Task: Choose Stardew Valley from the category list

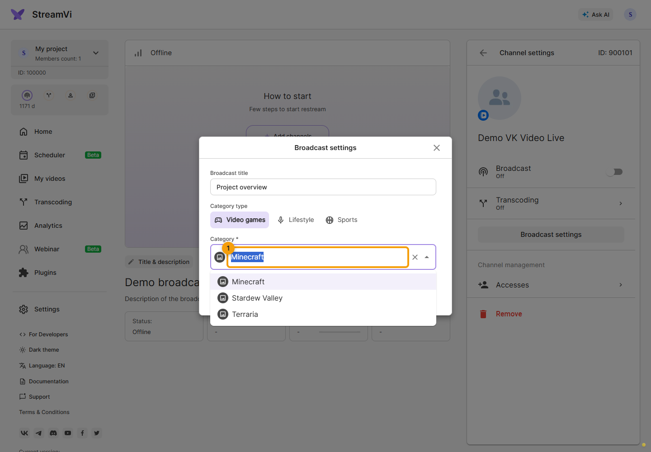Action: pos(323,298)
